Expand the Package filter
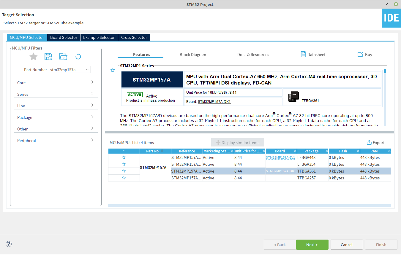 click(56, 117)
